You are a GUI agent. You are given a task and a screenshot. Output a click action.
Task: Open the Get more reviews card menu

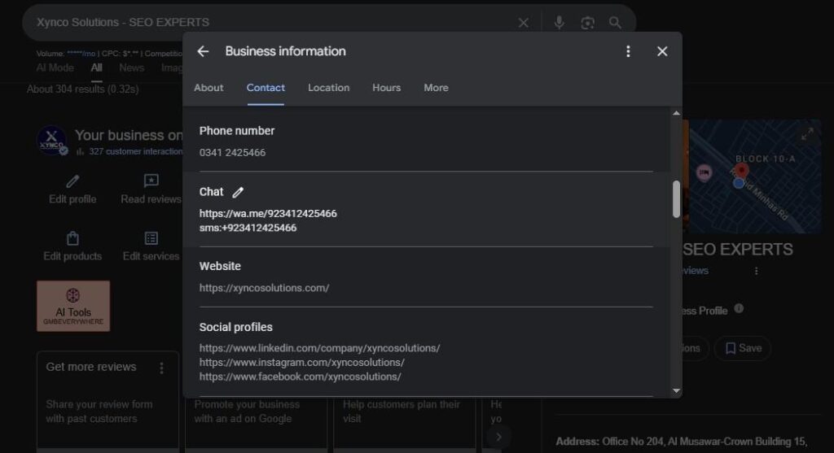click(161, 368)
